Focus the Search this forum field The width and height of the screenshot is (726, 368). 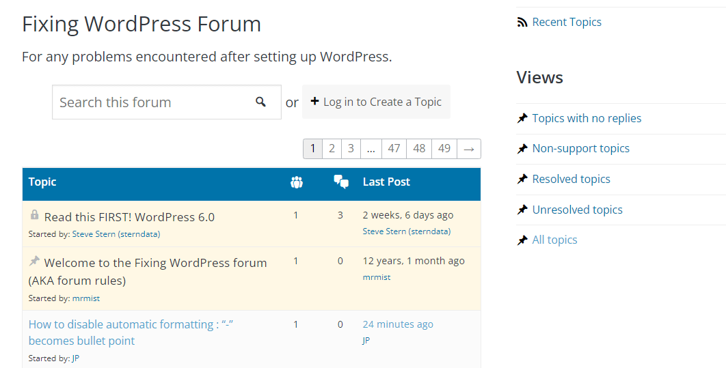coord(166,102)
